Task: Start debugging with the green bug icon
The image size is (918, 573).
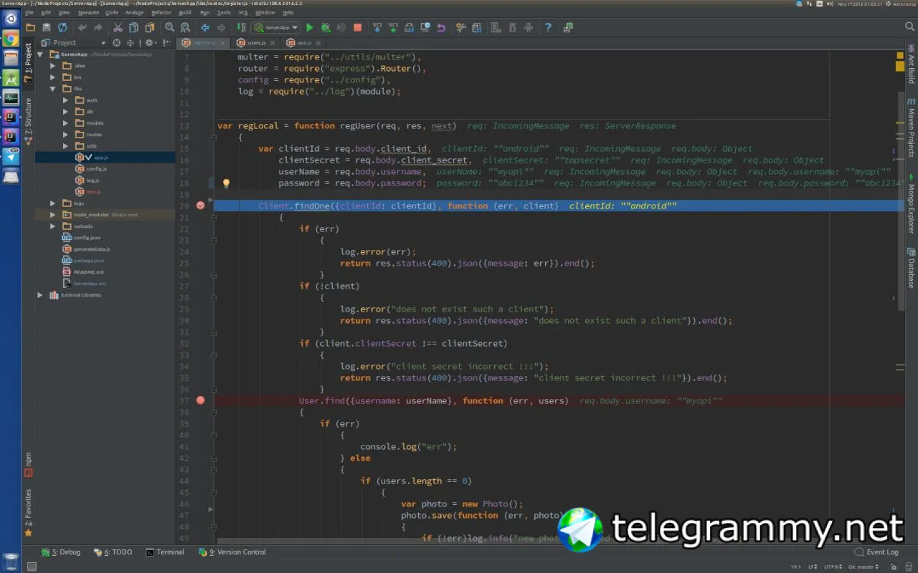Action: (326, 28)
